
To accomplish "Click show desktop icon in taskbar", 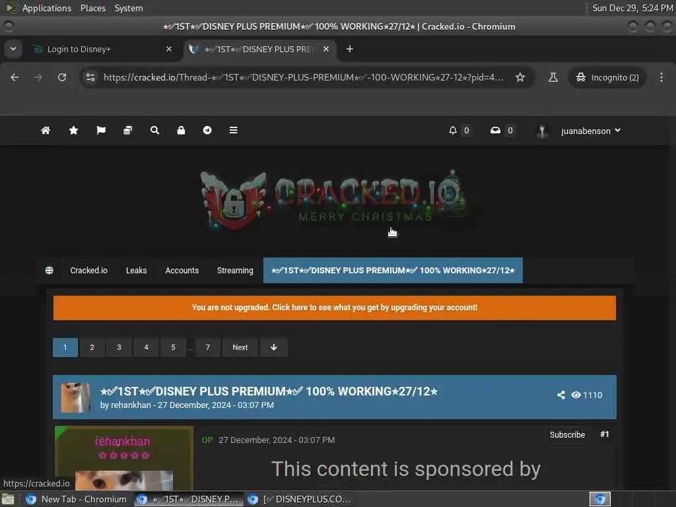I will 8,499.
